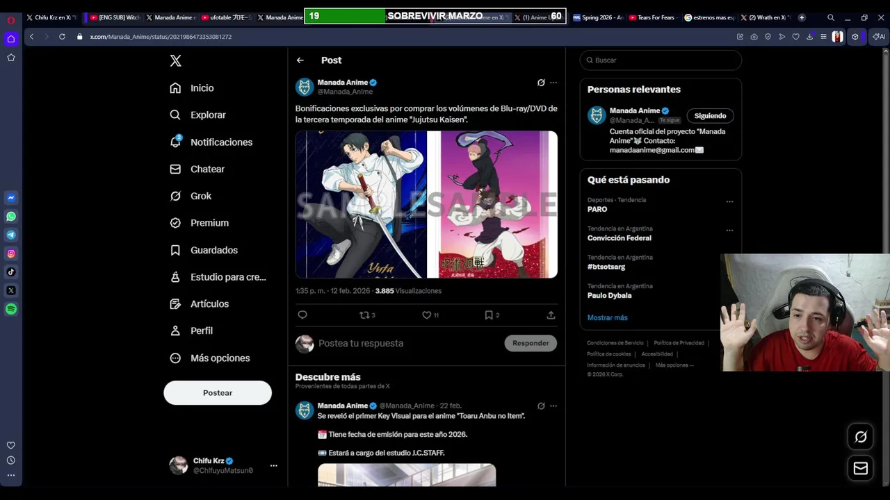Open Notificaciones
Viewport: 890px width, 500px height.
point(211,142)
